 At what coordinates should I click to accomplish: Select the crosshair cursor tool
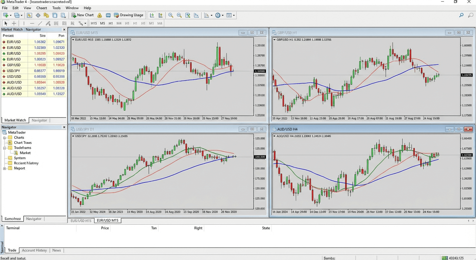click(x=14, y=23)
